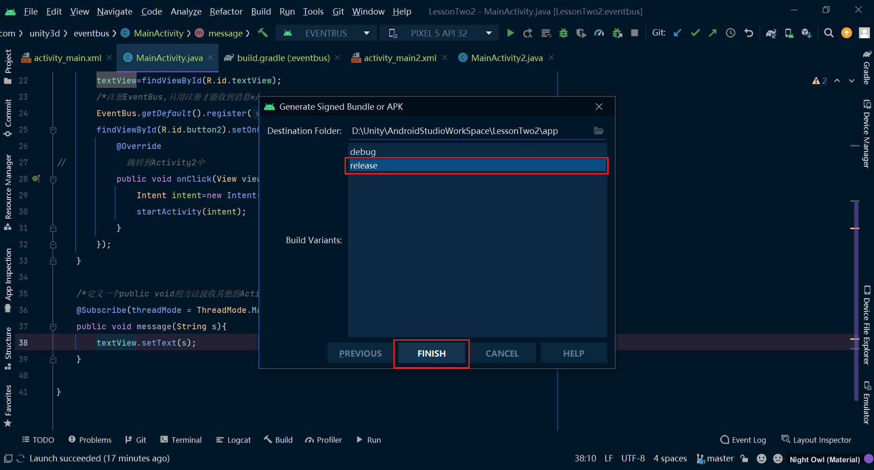
Task: Click the Make Project hammer icon
Action: pos(263,33)
